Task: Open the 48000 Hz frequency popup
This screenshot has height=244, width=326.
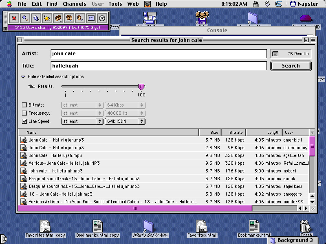Action: [125, 113]
